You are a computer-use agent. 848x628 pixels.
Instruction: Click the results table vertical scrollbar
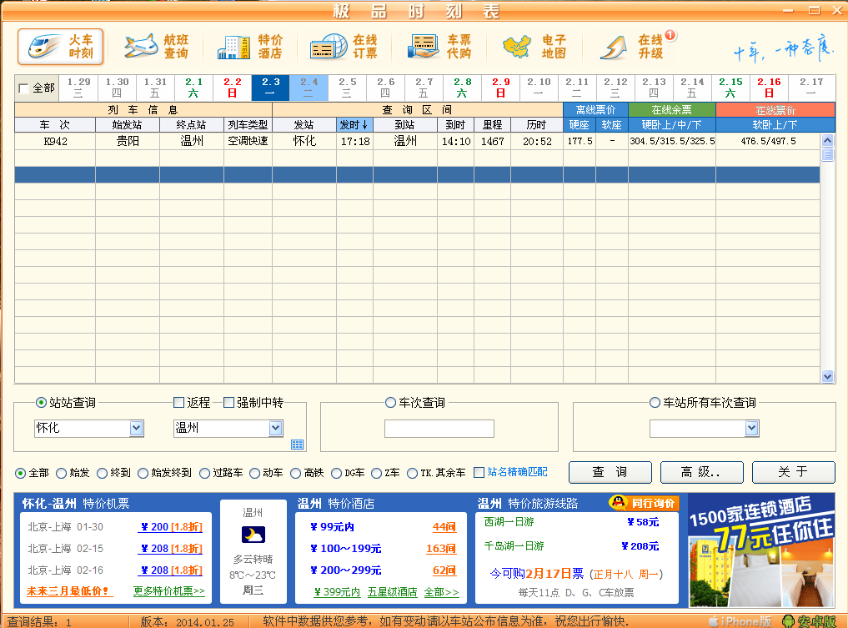[x=827, y=259]
